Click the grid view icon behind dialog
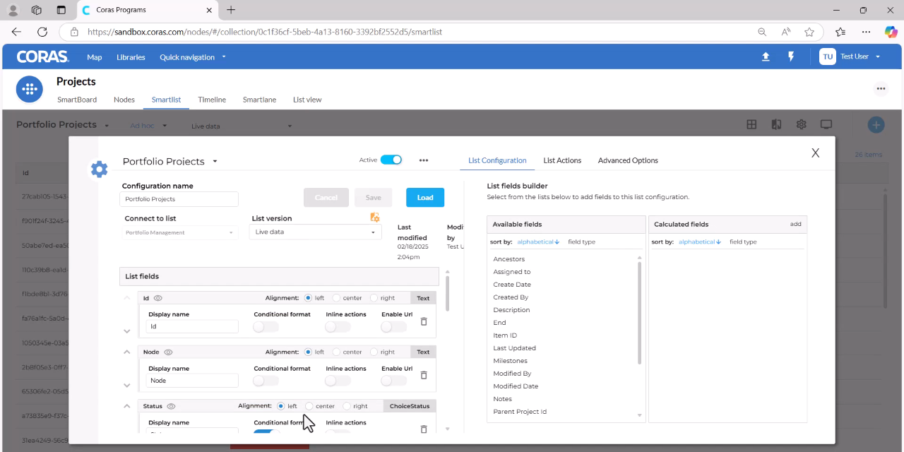The image size is (904, 452). 751,124
